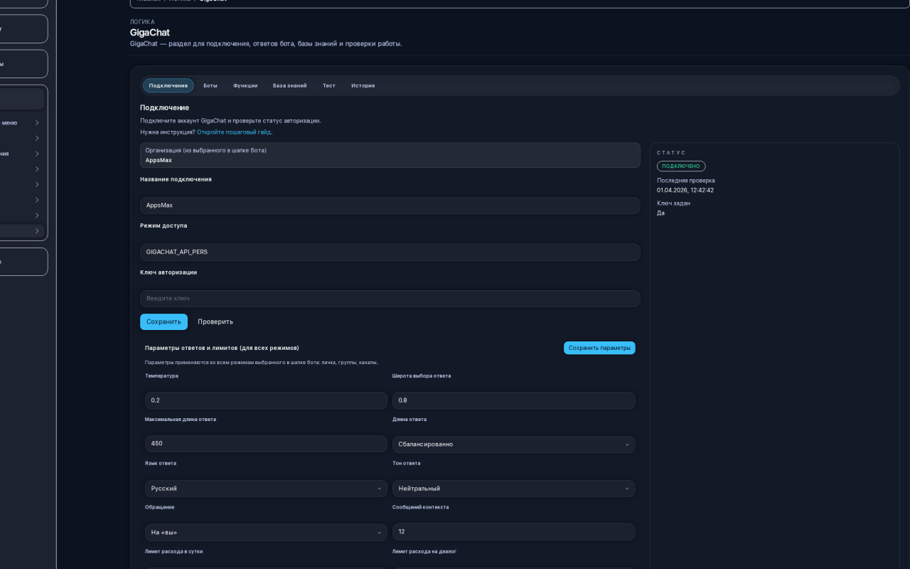Open the Длина ответа dropdown showing Сбалансированно
Viewport: 910px width, 569px height.
513,445
